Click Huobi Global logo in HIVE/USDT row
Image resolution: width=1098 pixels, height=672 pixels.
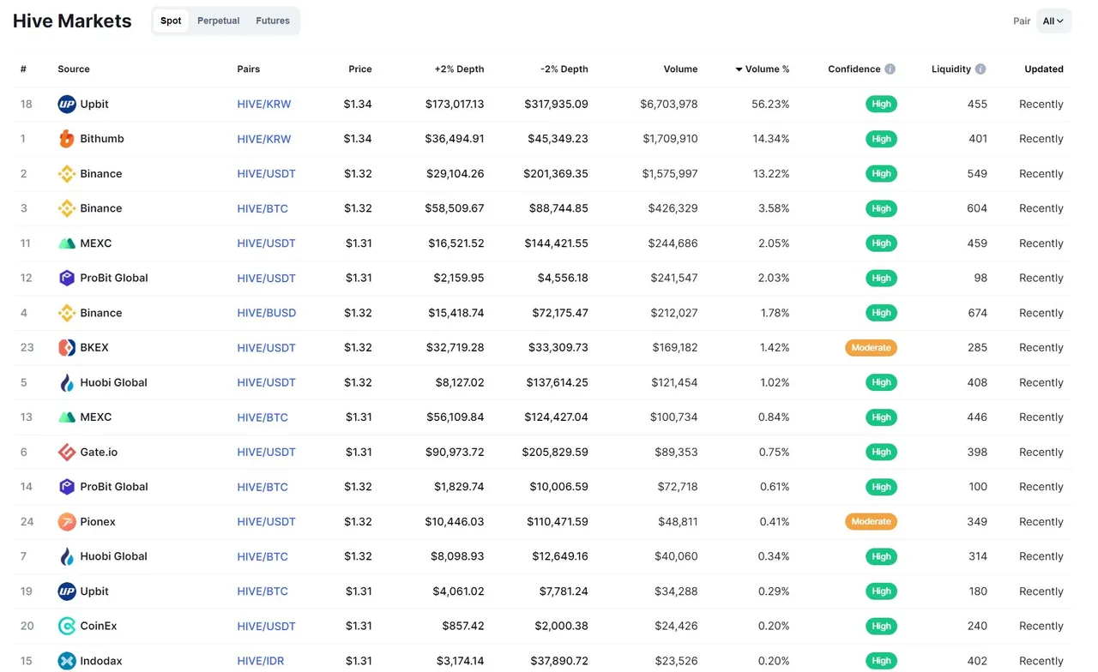coord(67,382)
